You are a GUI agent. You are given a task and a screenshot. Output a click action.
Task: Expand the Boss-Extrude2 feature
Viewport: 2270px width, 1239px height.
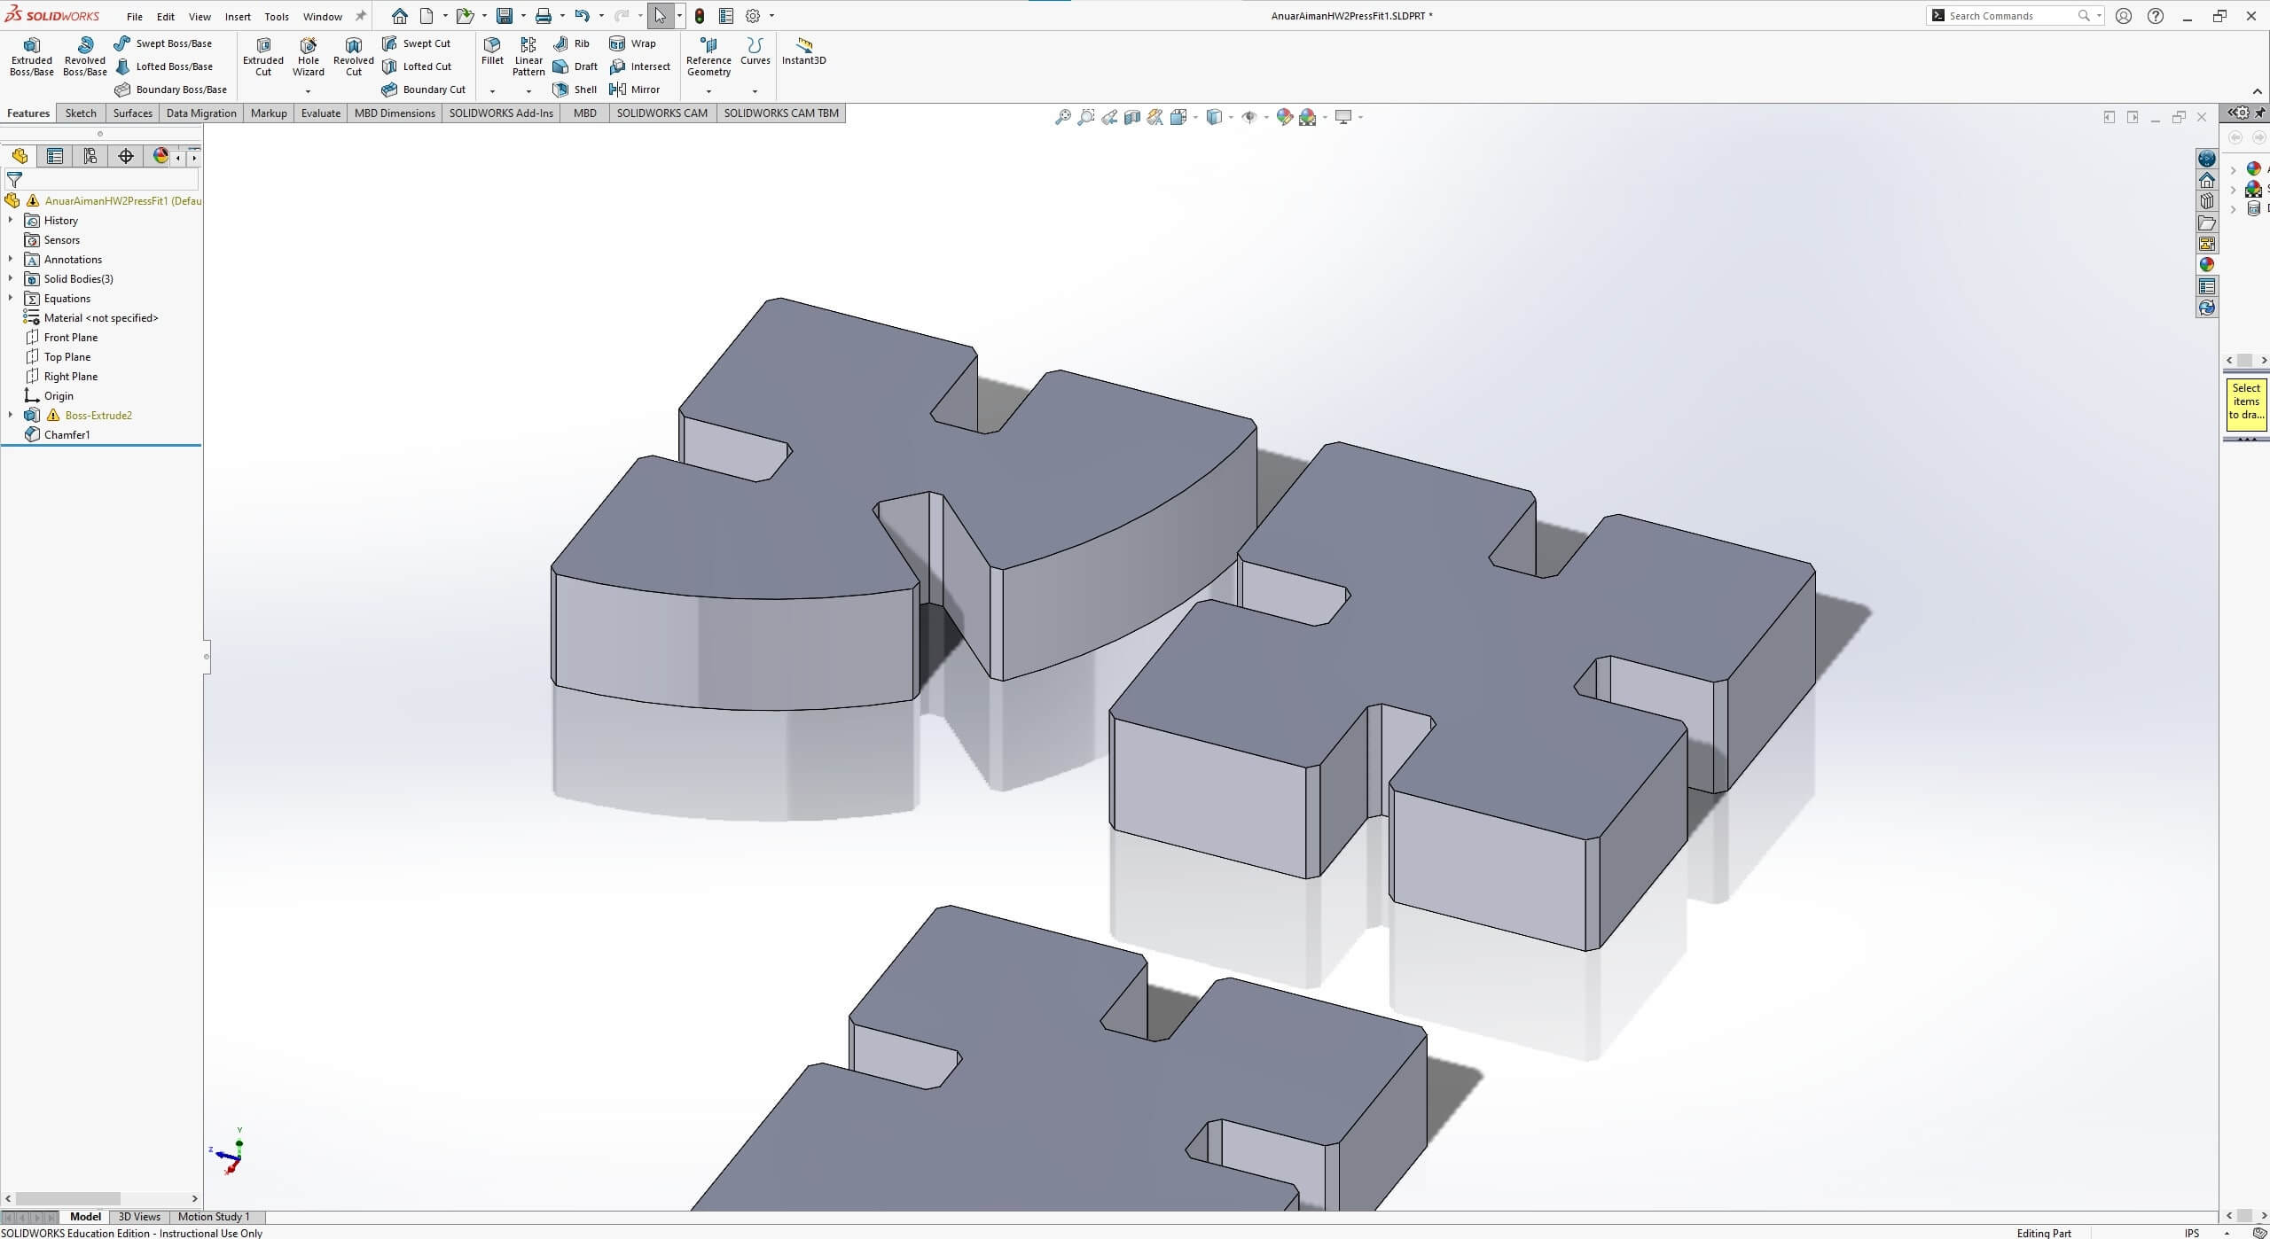pos(11,415)
